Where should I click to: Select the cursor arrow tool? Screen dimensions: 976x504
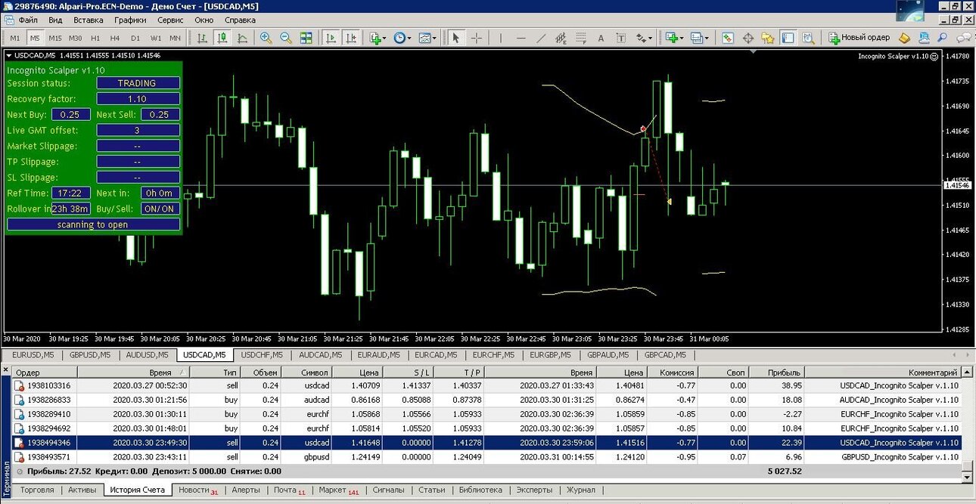pyautogui.click(x=456, y=38)
